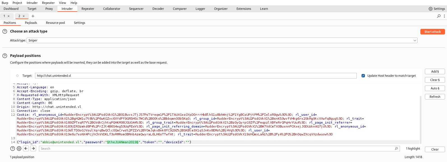Open the Logger tab
The height and width of the screenshot is (162, 447).
pyautogui.click(x=200, y=9)
